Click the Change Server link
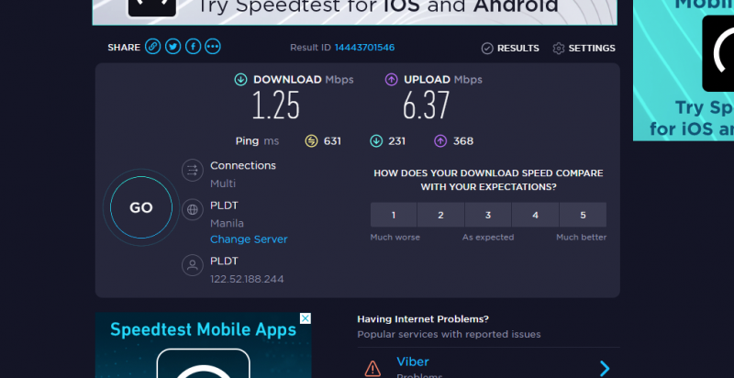This screenshot has width=734, height=378. [x=249, y=239]
